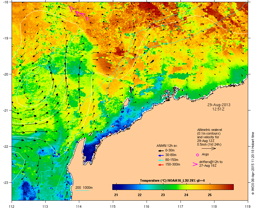This screenshot has height=208, width=257.
Task: Click latitude axis label -19
Action: point(6,38)
